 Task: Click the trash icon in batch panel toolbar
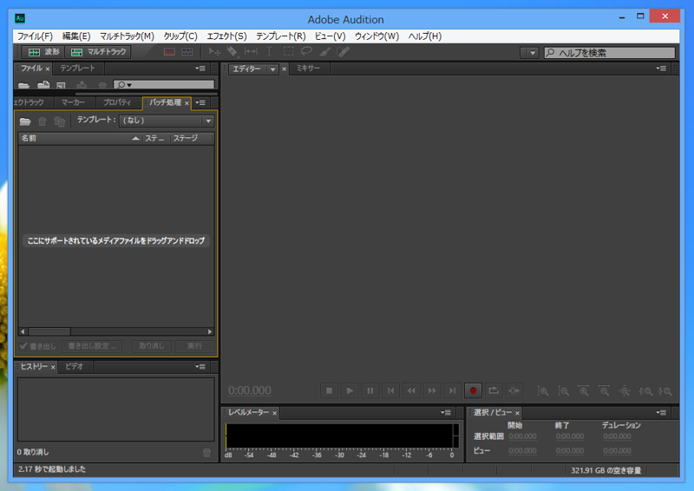(x=42, y=121)
